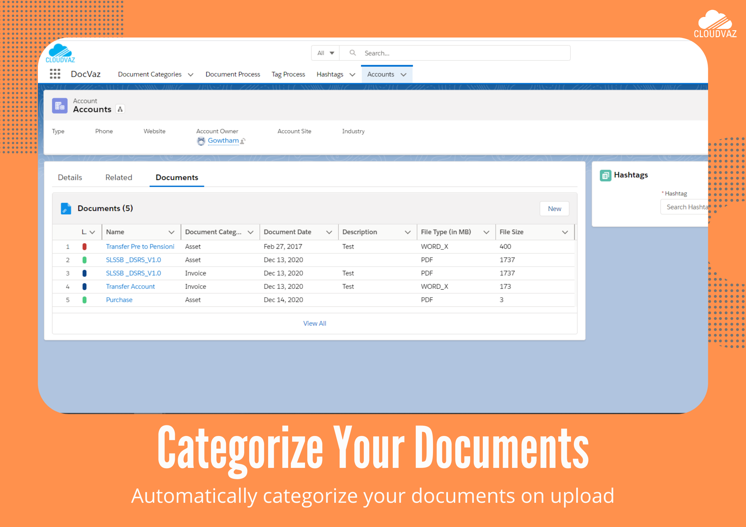Click the red status indicator on row 1
Image resolution: width=746 pixels, height=527 pixels.
84,246
